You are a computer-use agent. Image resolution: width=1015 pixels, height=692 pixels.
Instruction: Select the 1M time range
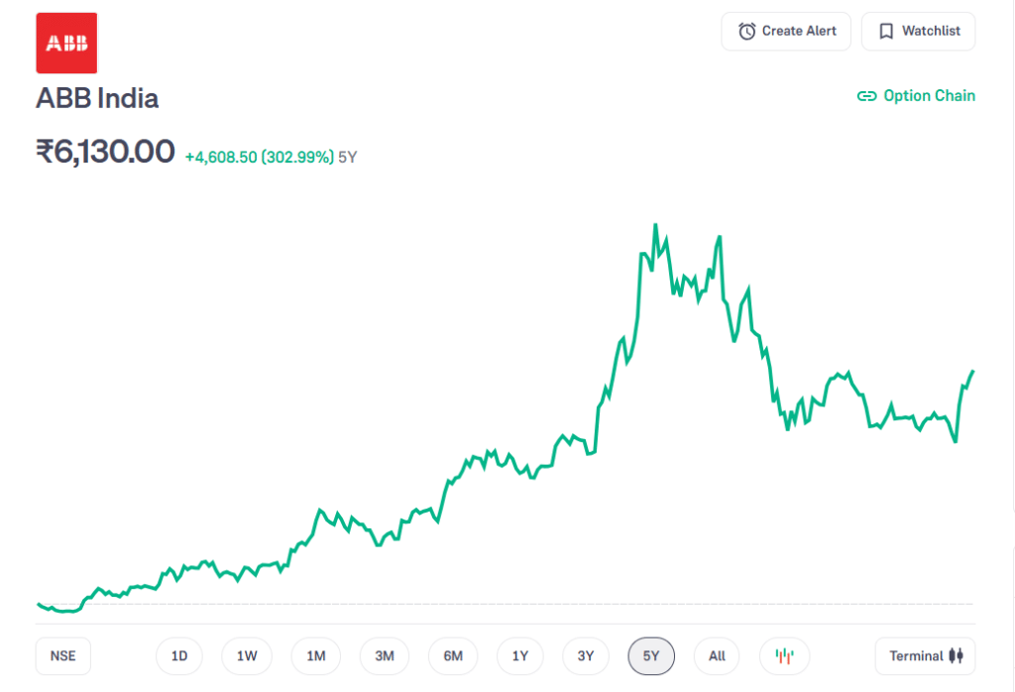(x=315, y=655)
